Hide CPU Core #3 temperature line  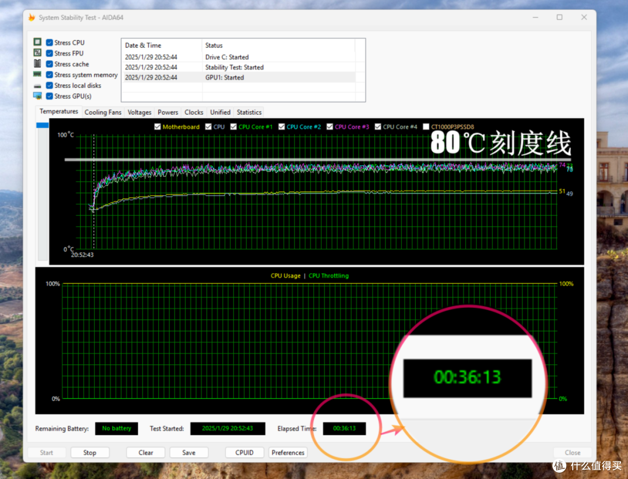coord(330,127)
